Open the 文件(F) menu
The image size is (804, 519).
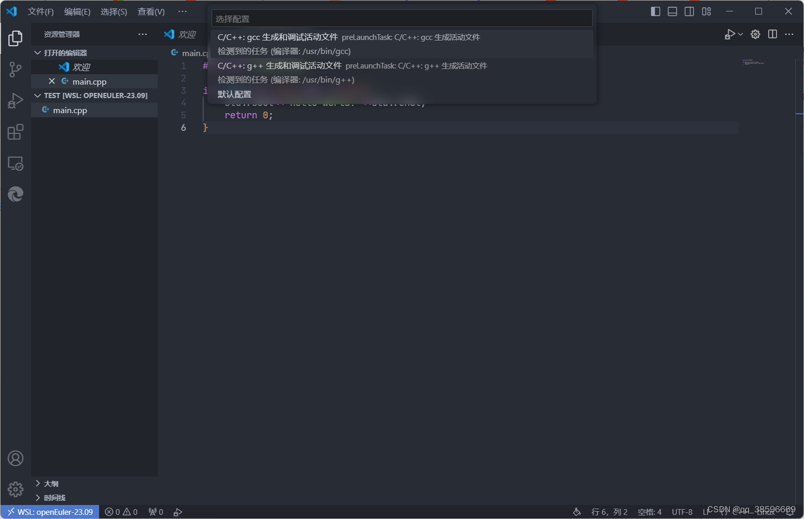(40, 11)
